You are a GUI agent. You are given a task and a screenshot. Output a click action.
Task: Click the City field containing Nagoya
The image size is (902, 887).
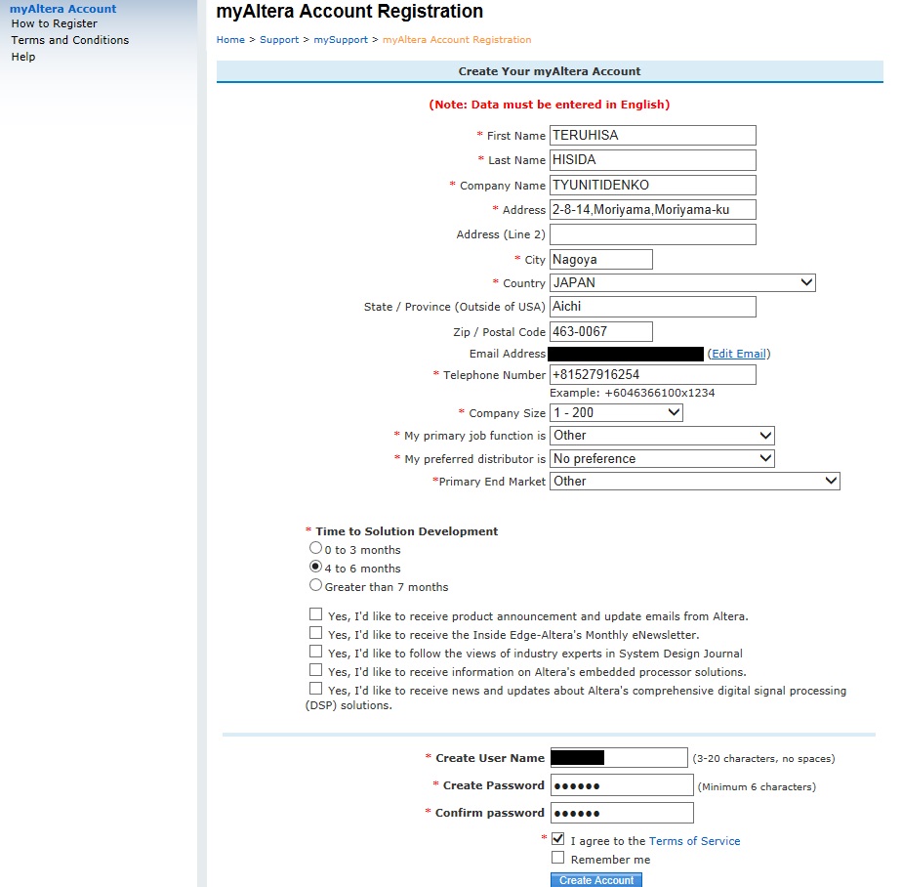[601, 259]
